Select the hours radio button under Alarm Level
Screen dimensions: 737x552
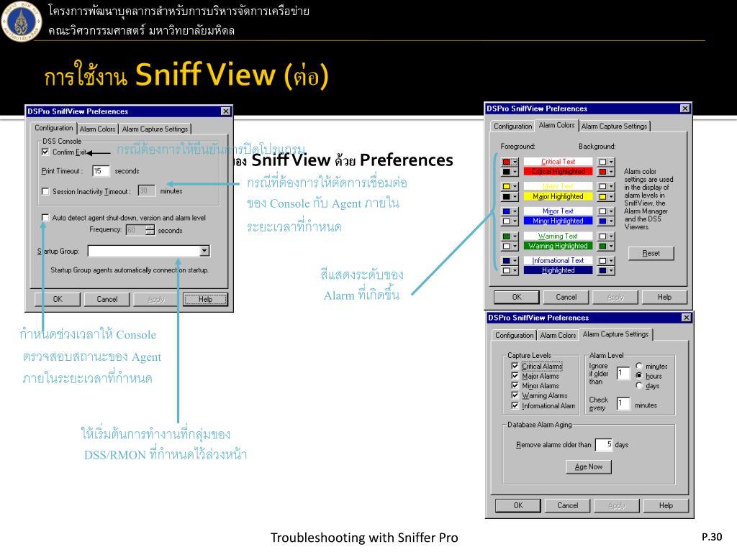[639, 375]
